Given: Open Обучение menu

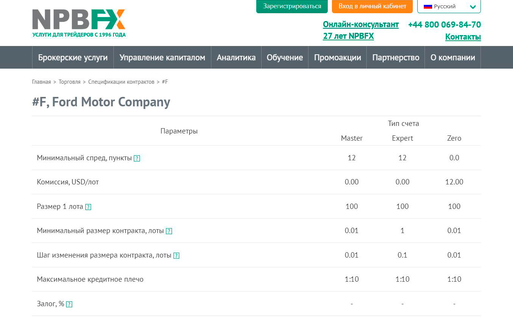Looking at the screenshot, I should pyautogui.click(x=285, y=57).
